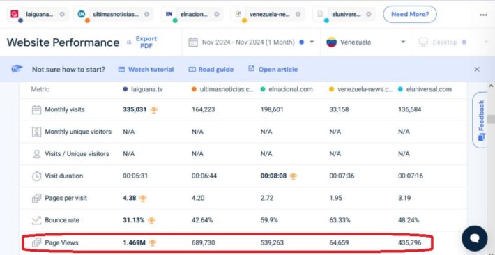Click trophy icon next to 4.38
Viewport: 495px width, 255px height.
coord(143,198)
